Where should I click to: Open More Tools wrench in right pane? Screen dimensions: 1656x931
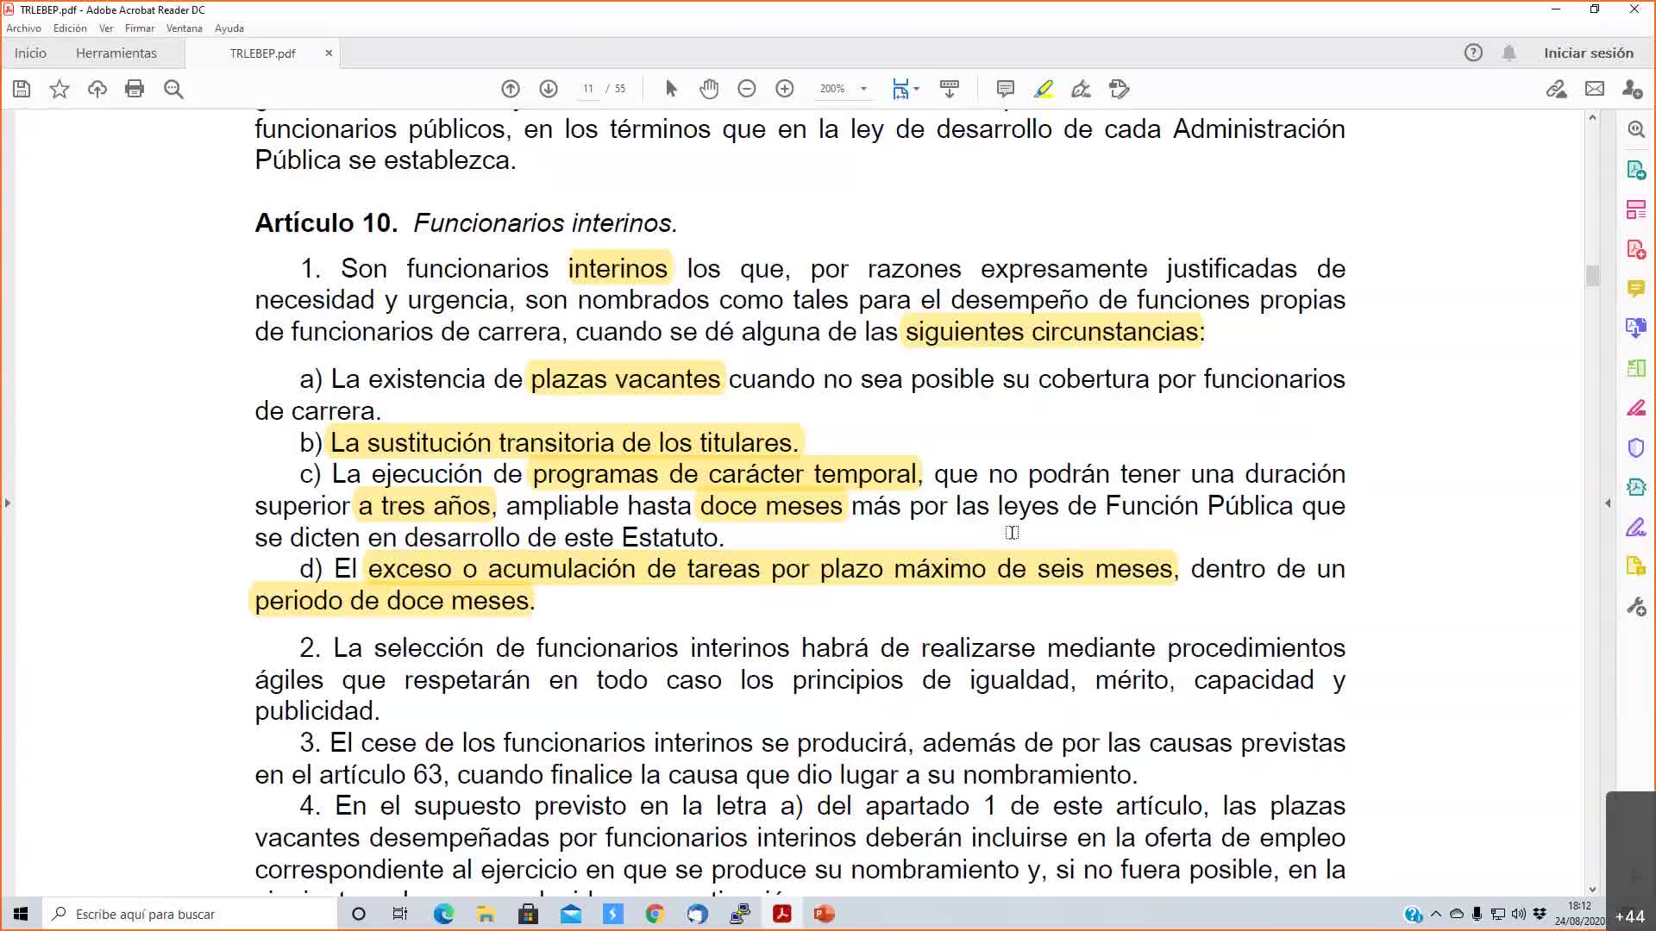coord(1636,607)
